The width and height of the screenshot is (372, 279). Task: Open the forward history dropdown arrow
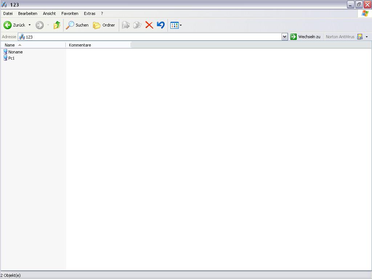[x=48, y=25]
